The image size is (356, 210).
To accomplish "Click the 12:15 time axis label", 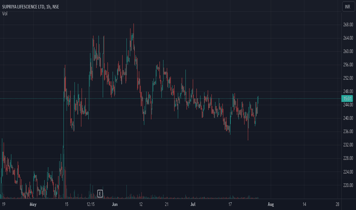I will coord(91,204).
